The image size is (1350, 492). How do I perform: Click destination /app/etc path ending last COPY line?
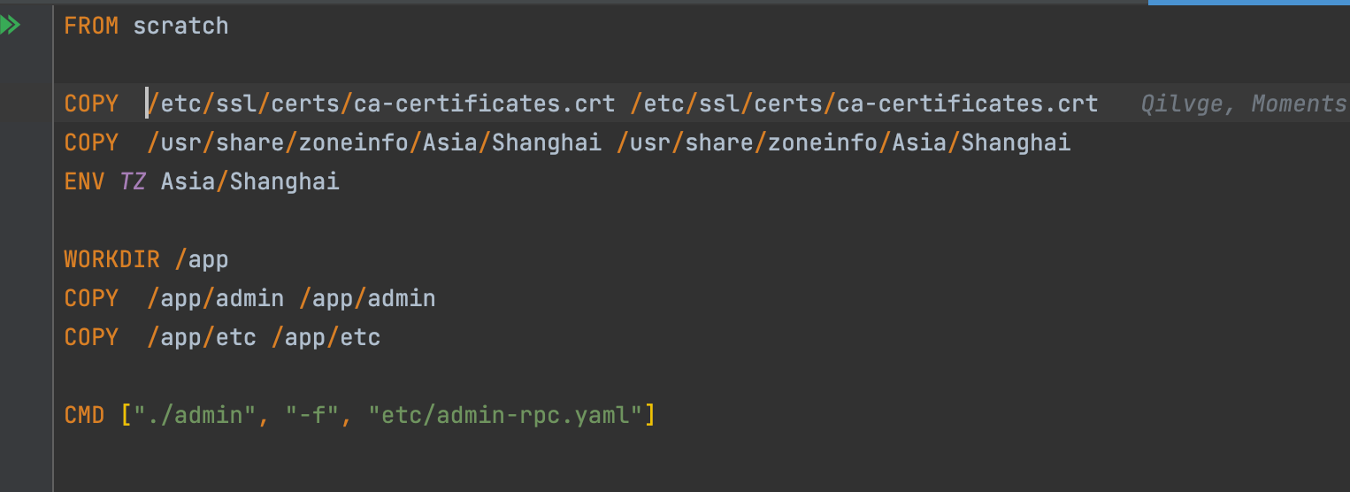326,337
